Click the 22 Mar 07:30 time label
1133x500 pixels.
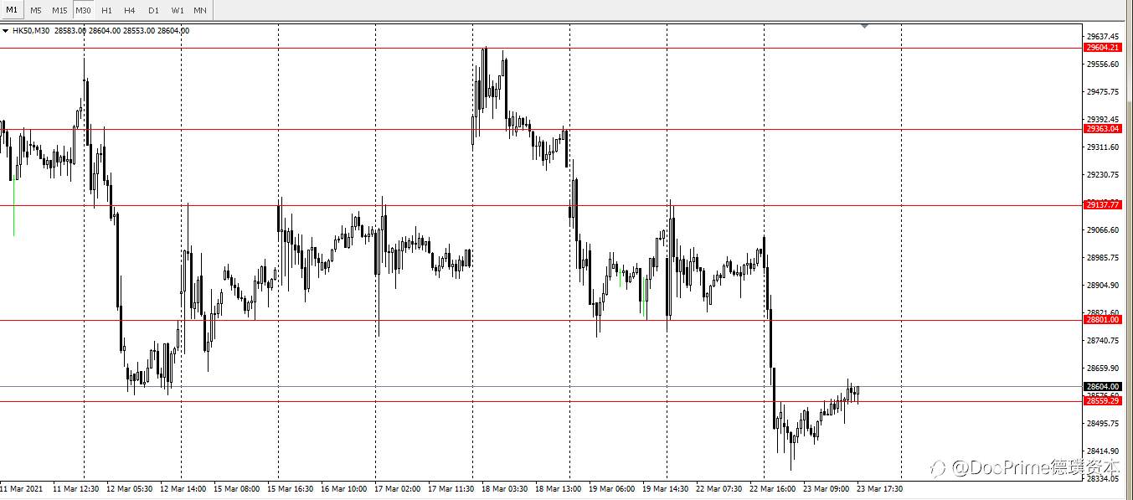(718, 488)
